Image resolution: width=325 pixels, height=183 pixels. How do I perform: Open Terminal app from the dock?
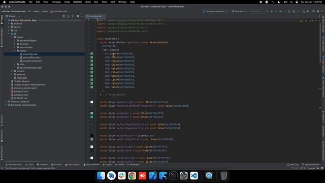coord(173,176)
